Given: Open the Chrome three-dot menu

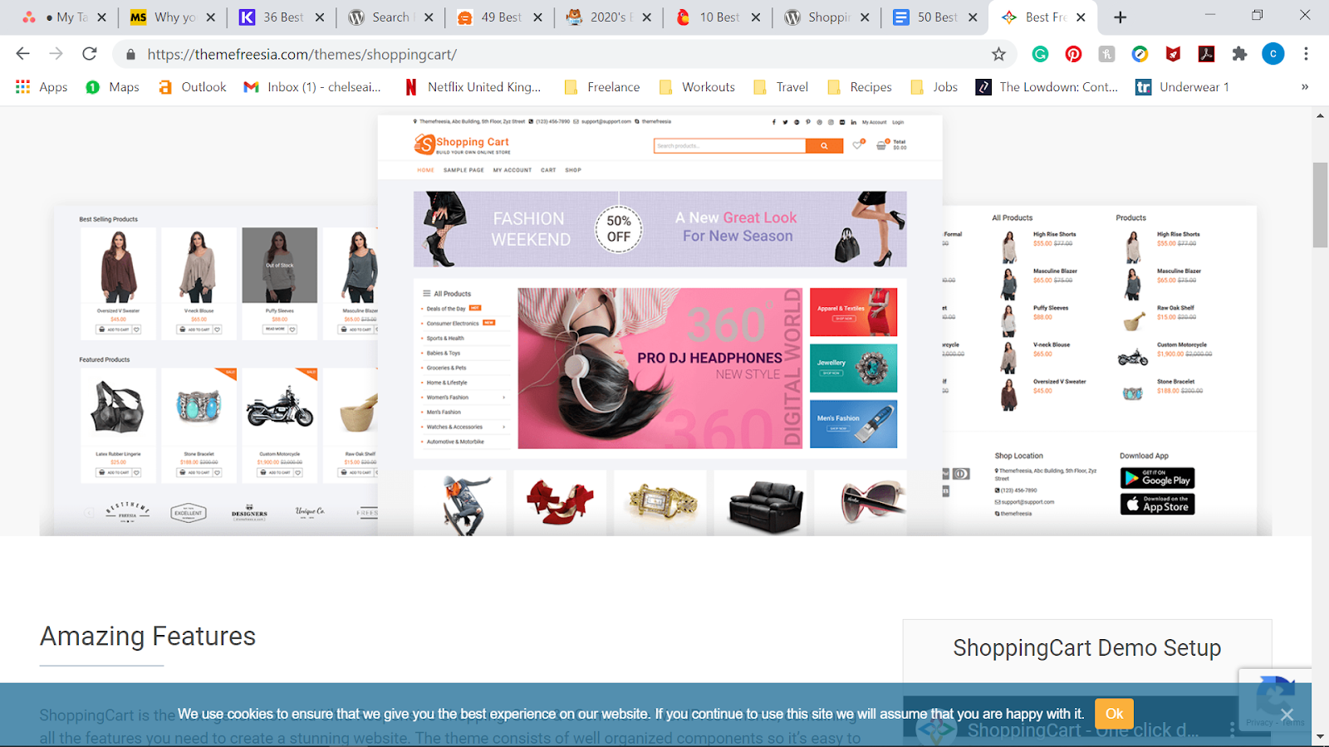Looking at the screenshot, I should click(x=1306, y=54).
